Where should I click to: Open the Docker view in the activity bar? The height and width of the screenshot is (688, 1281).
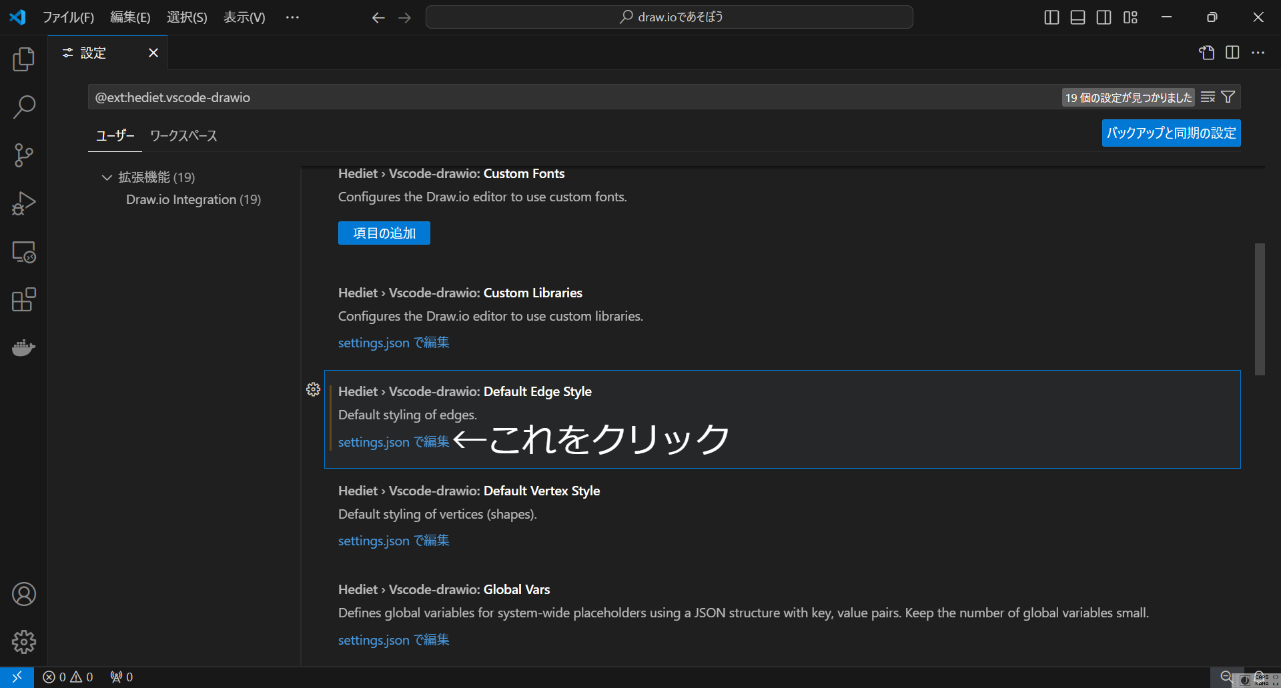[x=23, y=347]
